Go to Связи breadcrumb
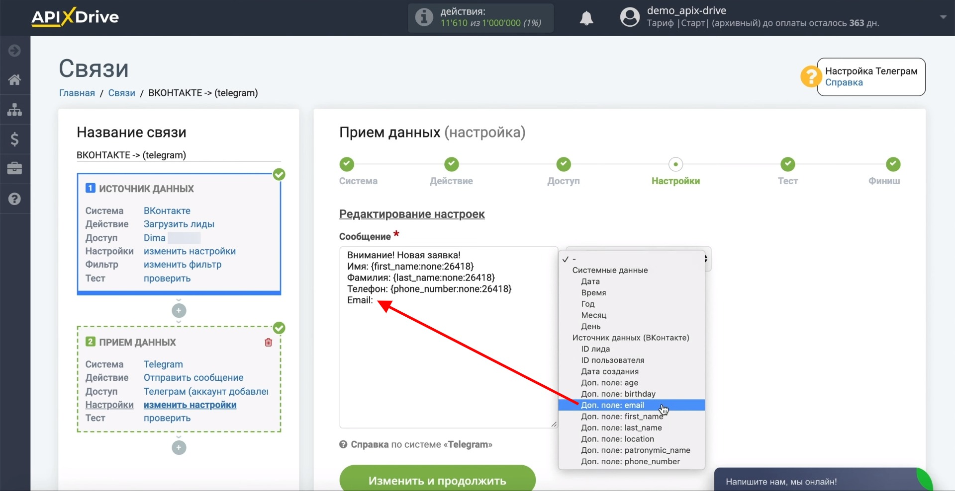 pos(121,93)
